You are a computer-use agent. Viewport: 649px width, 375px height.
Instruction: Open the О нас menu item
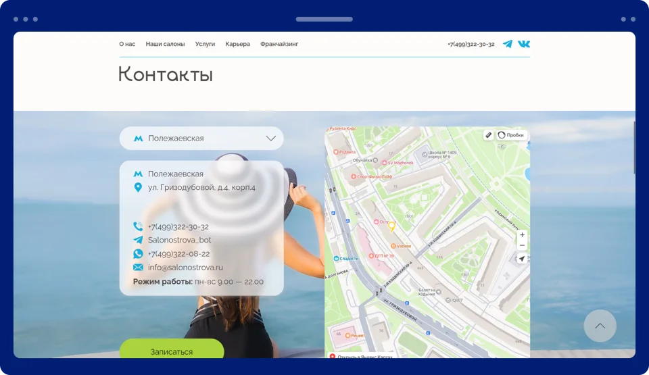pos(127,44)
